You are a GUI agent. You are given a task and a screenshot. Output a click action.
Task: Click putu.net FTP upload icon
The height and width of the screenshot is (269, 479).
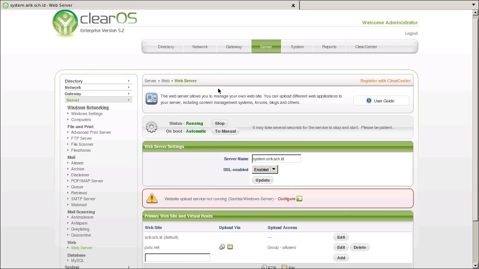click(x=222, y=247)
